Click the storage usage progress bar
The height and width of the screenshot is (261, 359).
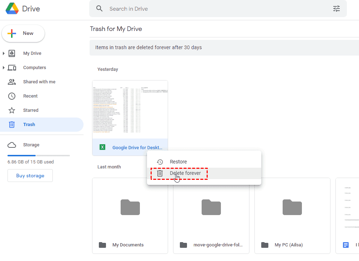coord(38,155)
